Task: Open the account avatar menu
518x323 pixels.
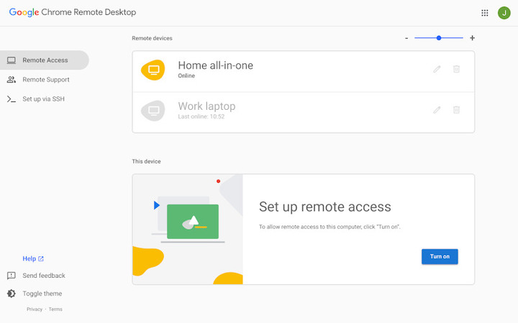Action: click(x=504, y=12)
